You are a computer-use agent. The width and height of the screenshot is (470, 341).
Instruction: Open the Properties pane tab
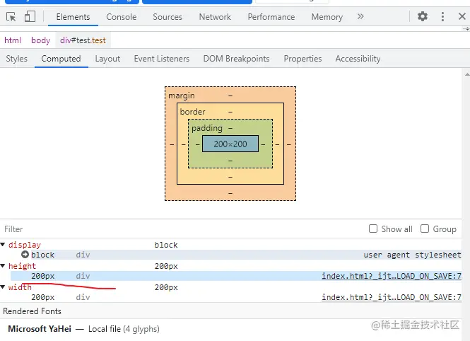tap(302, 59)
